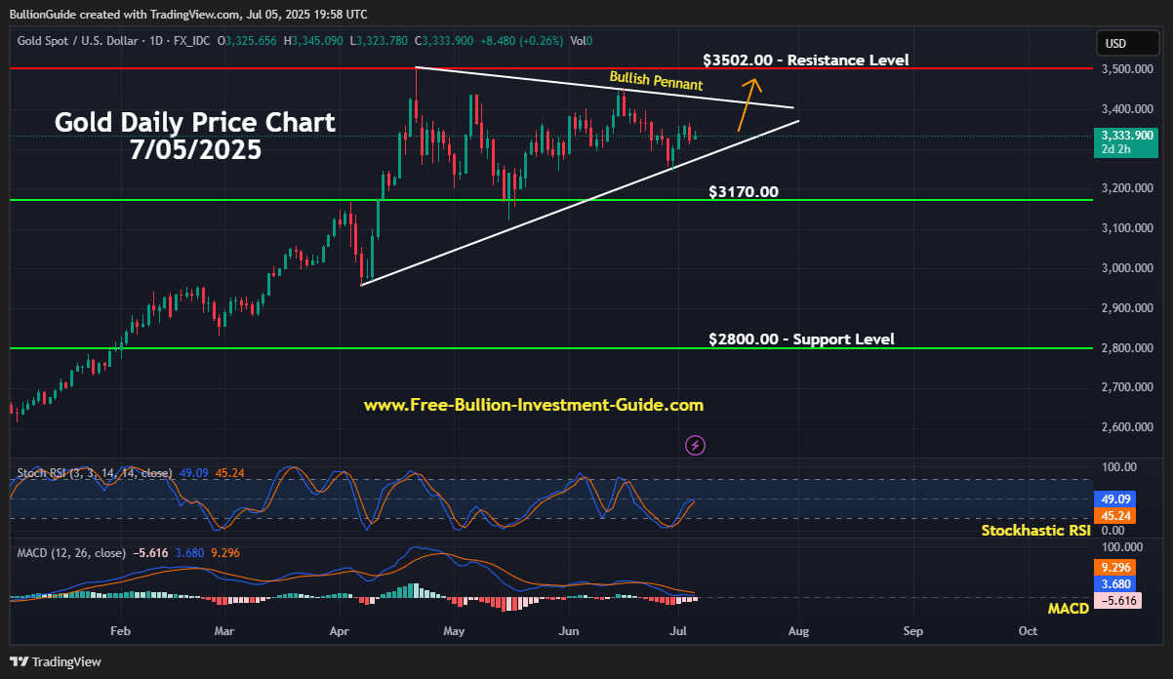Click the 3,500.000 price axis label
Screen dimensions: 1173x679
coord(1125,69)
